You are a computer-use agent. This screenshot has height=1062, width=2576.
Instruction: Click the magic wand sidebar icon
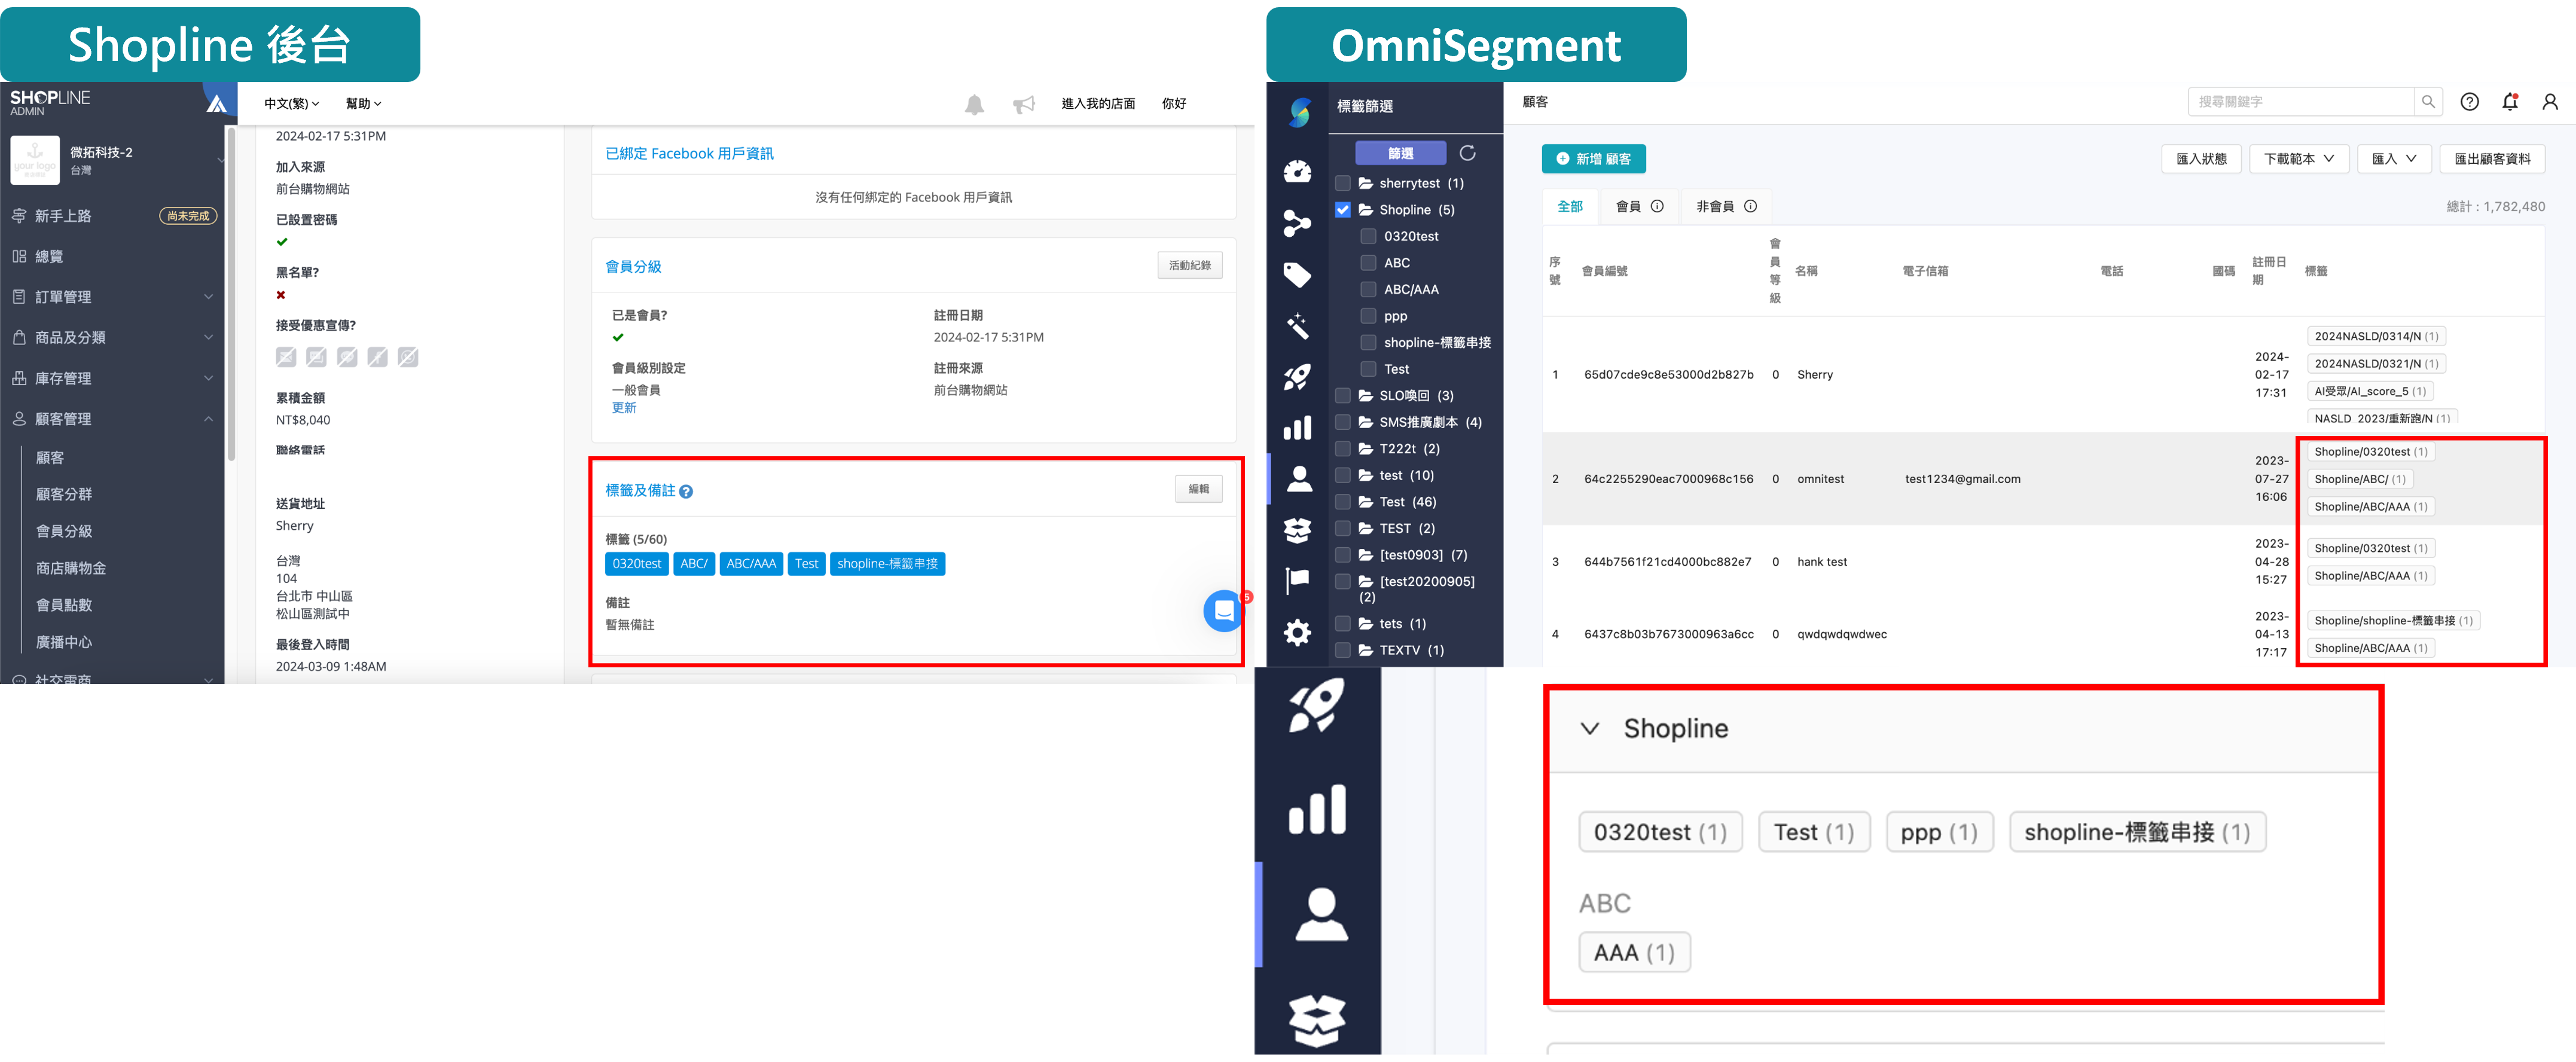tap(1297, 325)
